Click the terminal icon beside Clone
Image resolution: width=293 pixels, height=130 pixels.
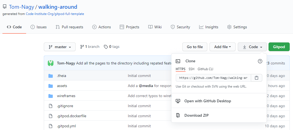[178, 61]
